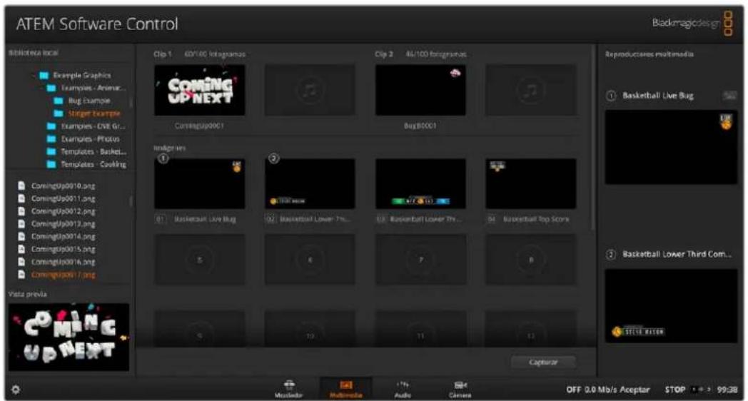This screenshot has width=748, height=401.
Task: Click the ComingUp0016.png file icon
Action: [x=21, y=261]
